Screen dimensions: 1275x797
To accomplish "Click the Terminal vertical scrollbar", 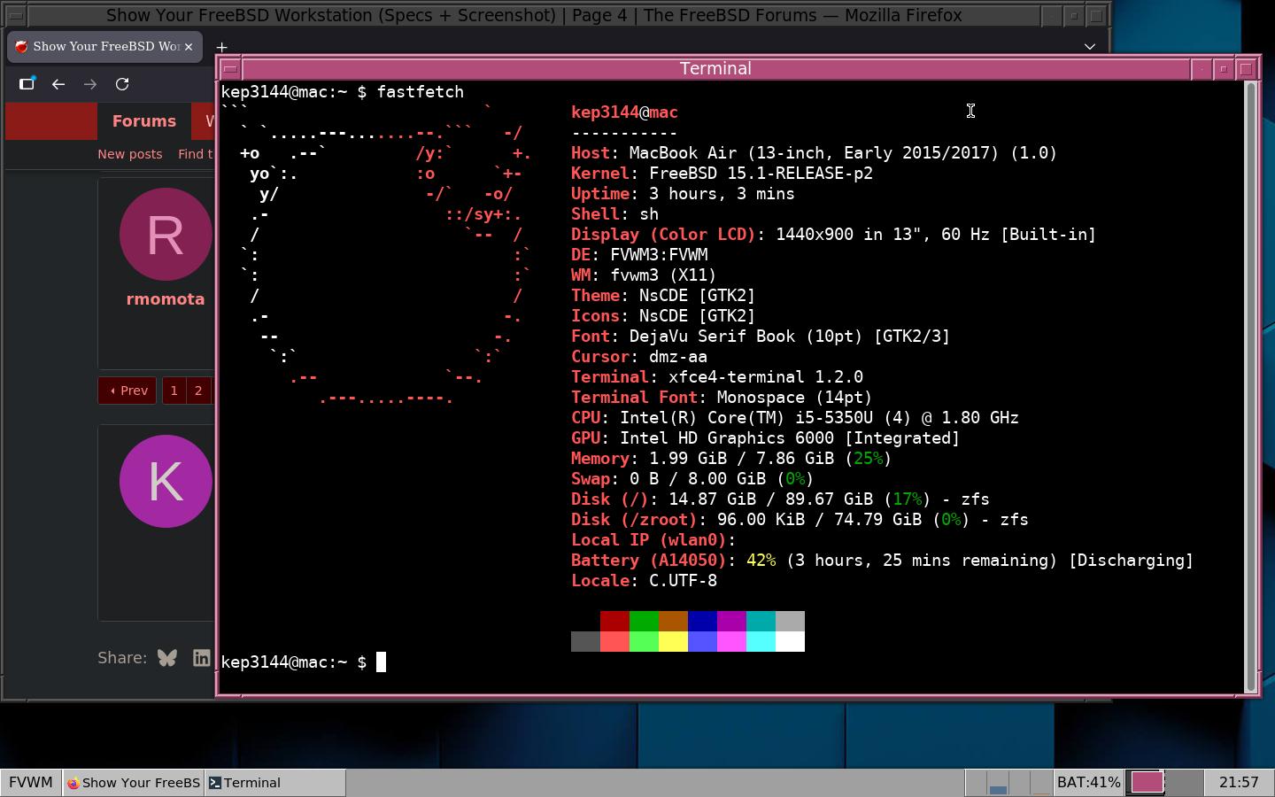I will tap(1251, 387).
